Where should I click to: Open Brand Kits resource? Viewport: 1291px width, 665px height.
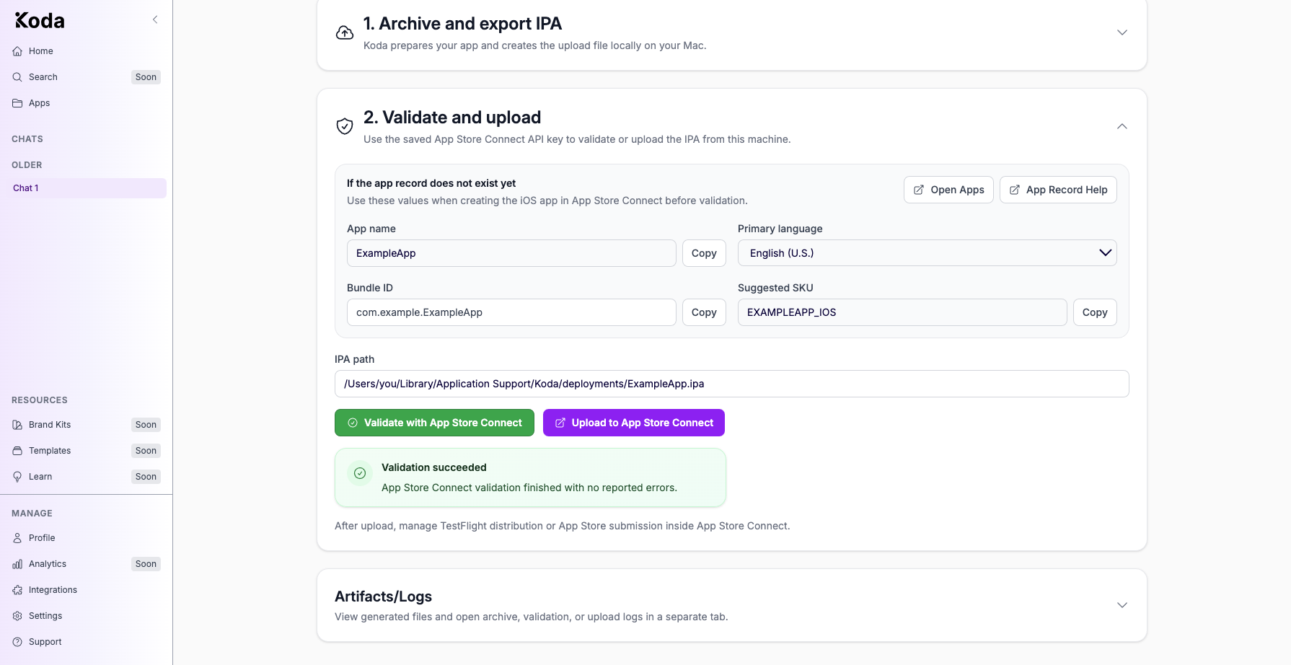pyautogui.click(x=86, y=425)
